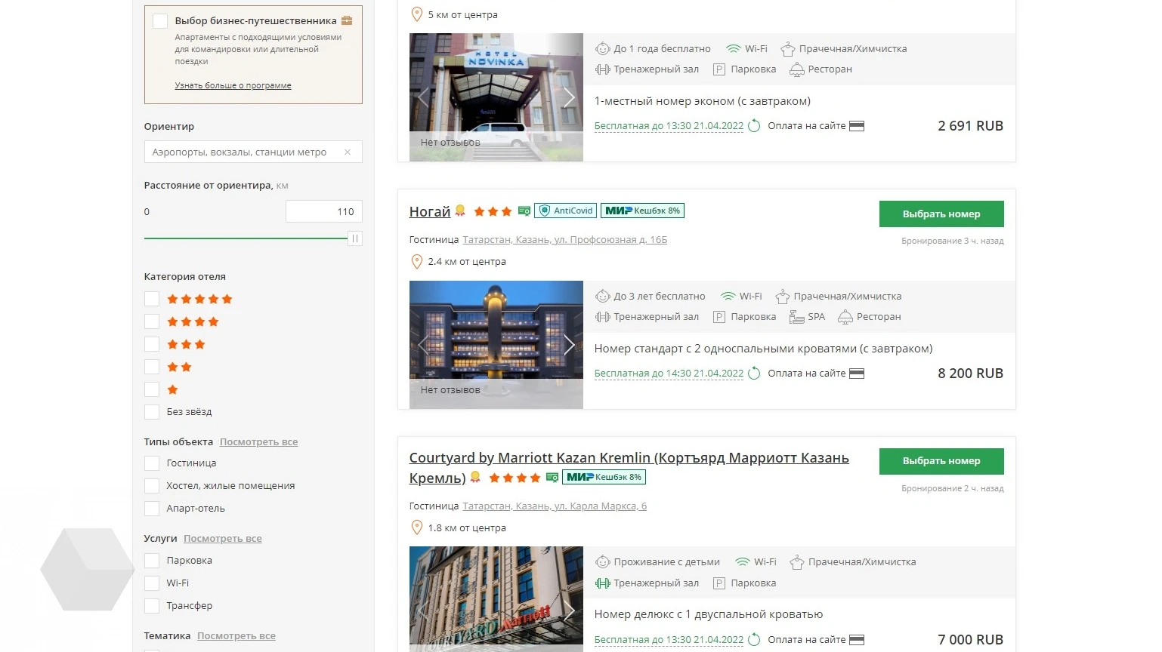Click the price 2 691 RUB
The height and width of the screenshot is (652, 1162).
click(x=970, y=126)
